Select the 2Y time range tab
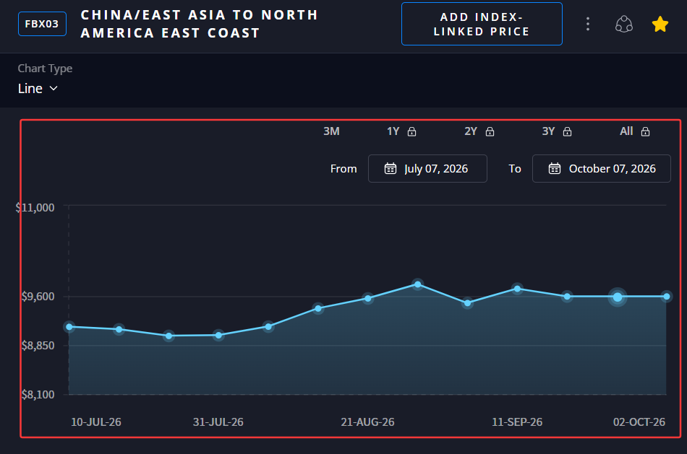The image size is (687, 454). click(471, 131)
